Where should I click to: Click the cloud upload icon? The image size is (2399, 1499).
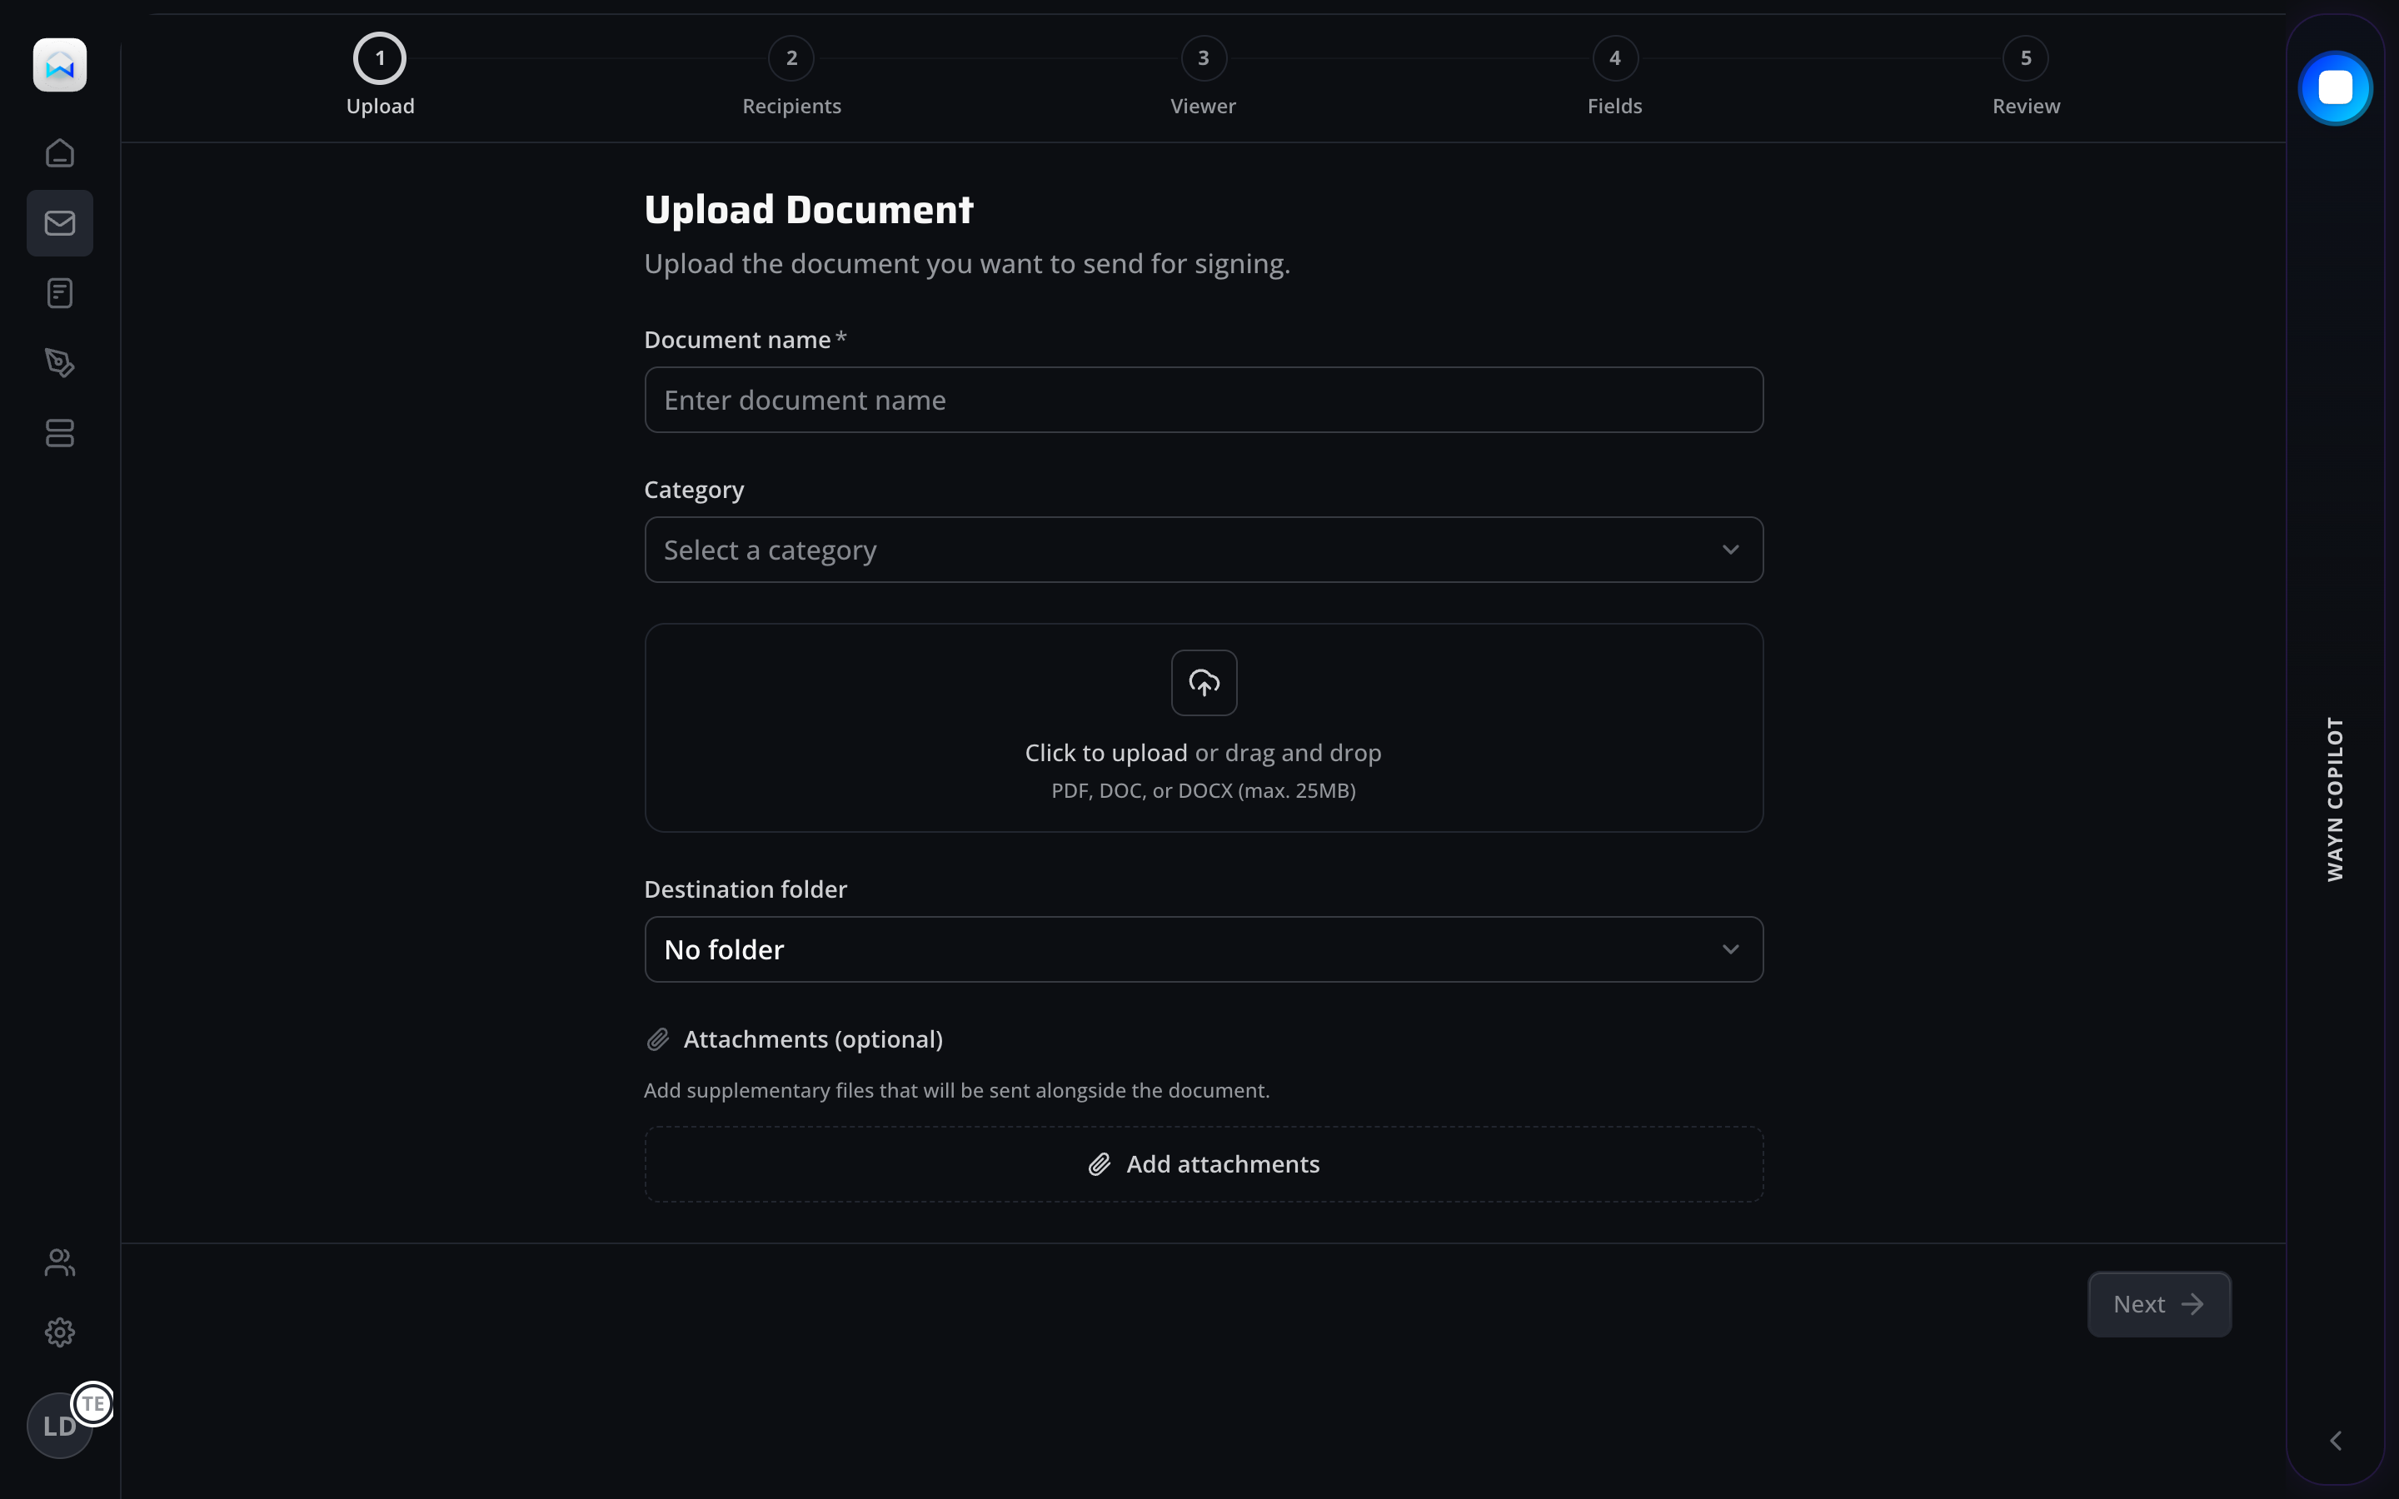[1204, 683]
